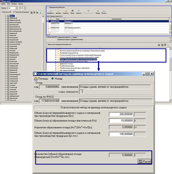Image resolution: width=172 pixels, height=174 pixels.
Task: Toggle the Включая входящие checkbox
Action: pos(14,12)
